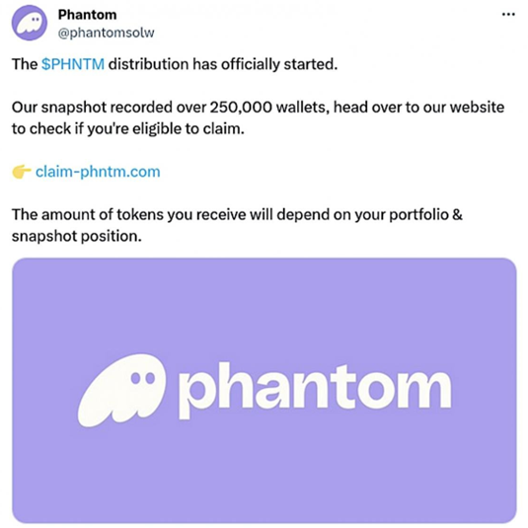Open the purple phantom banner image
This screenshot has width=528, height=528.
pos(264,391)
